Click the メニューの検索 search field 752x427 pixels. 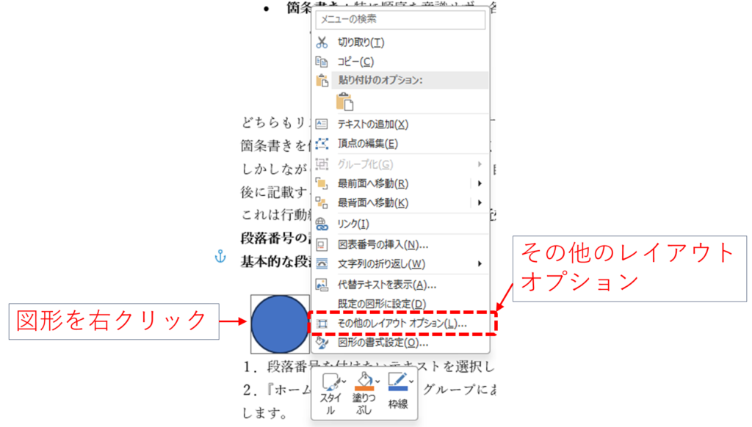(x=401, y=20)
